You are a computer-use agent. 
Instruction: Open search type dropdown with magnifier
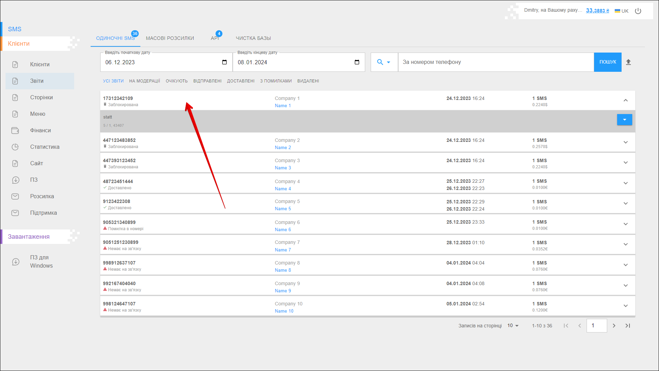[384, 62]
